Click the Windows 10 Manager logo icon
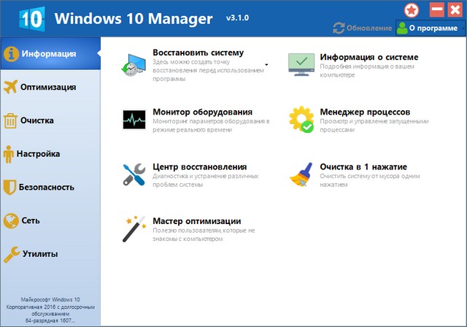This screenshot has width=467, height=327. pos(32,19)
